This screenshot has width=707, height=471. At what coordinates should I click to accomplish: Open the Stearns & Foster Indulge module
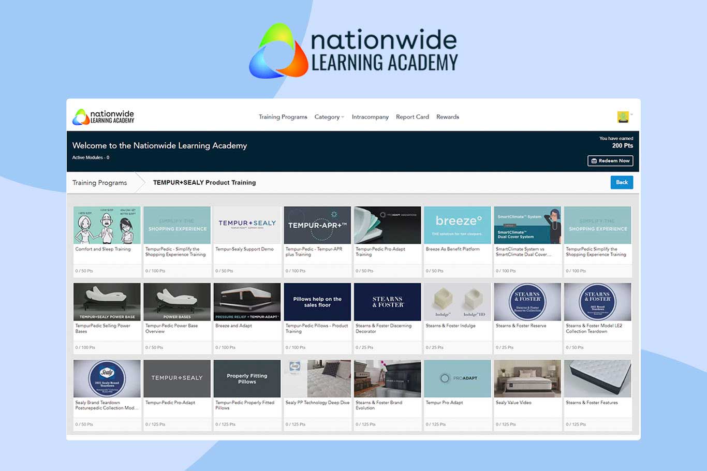[x=457, y=302]
